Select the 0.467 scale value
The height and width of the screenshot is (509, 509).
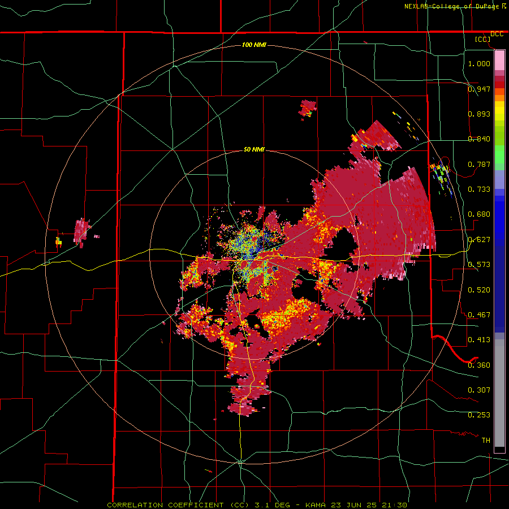tap(479, 315)
